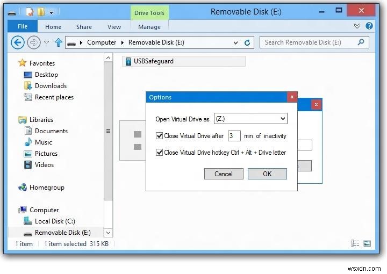The width and height of the screenshot is (387, 274).
Task: Click the Libraries folder icon
Action: (x=23, y=120)
